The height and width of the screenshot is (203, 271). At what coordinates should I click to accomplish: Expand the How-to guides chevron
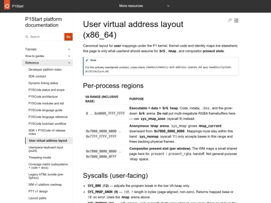pos(69,56)
